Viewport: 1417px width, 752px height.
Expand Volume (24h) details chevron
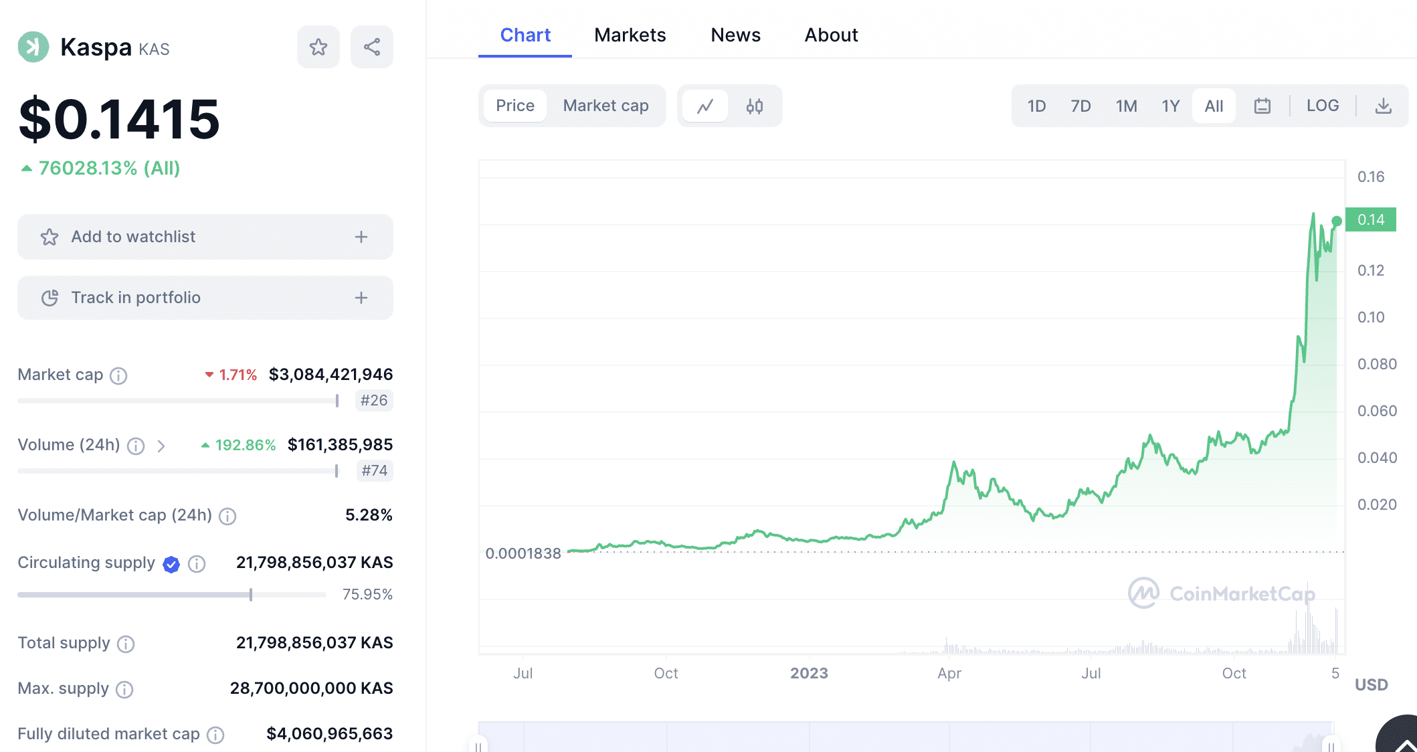[161, 446]
